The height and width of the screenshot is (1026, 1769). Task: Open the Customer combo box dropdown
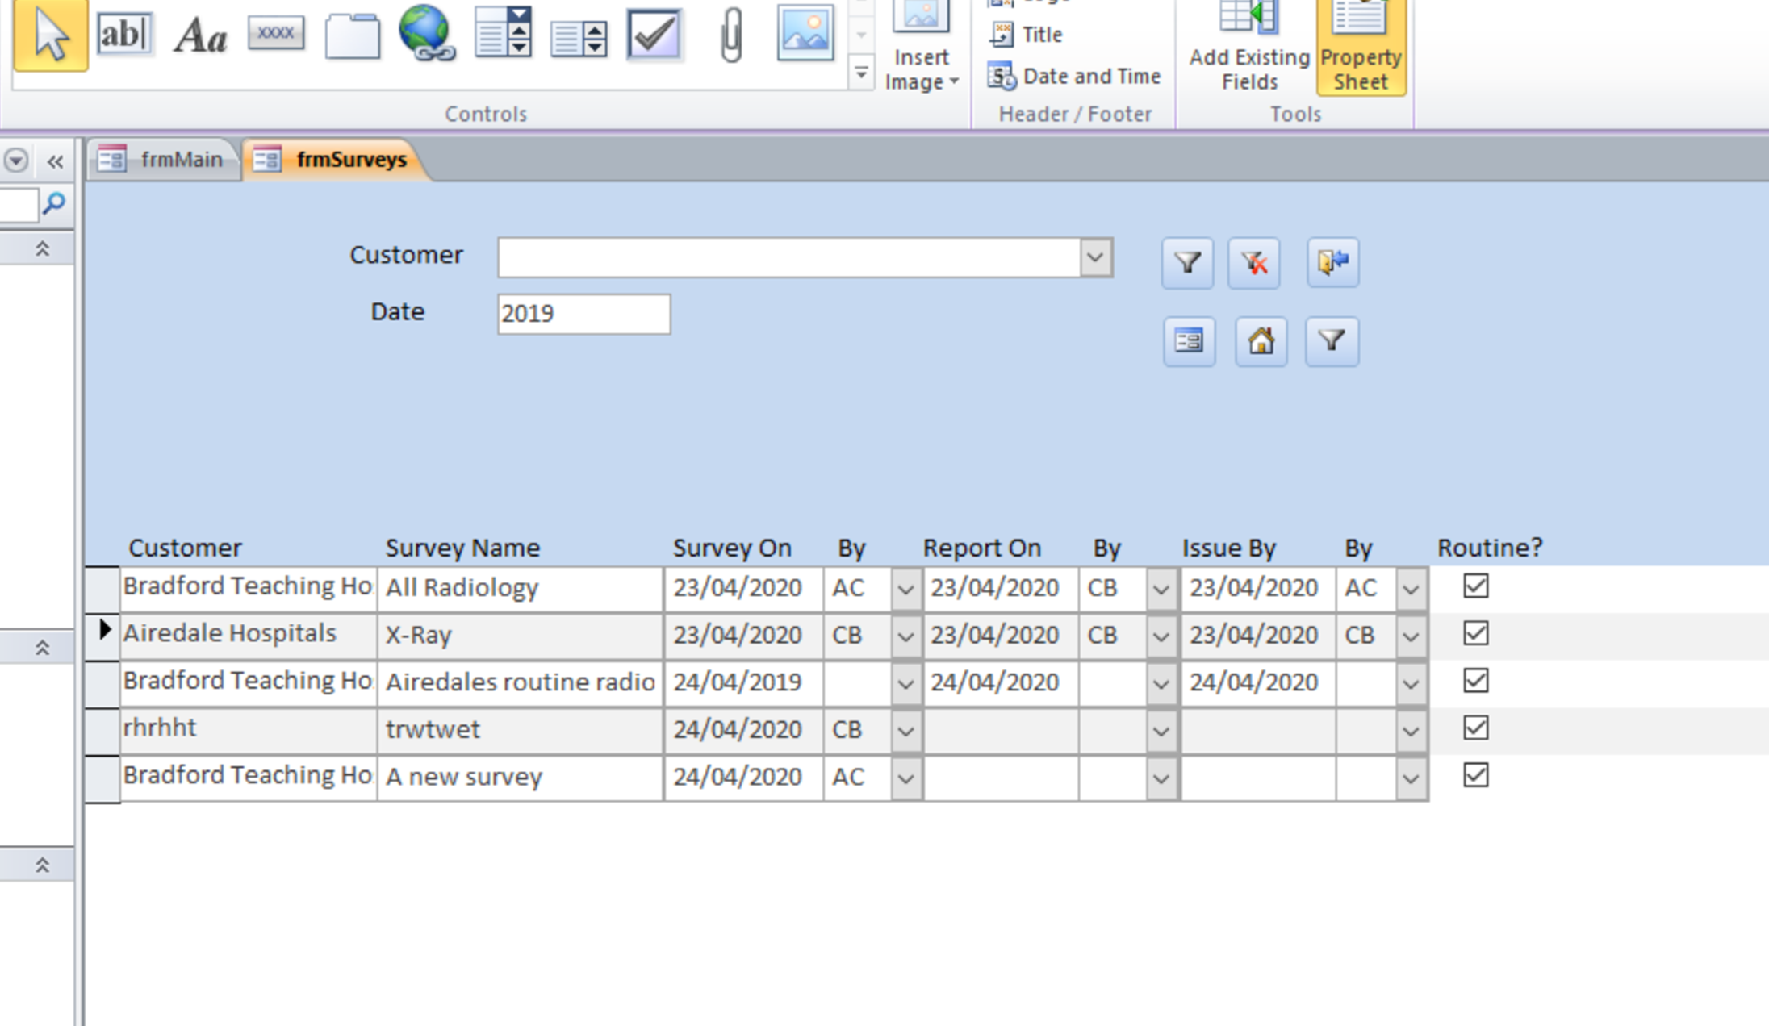(1096, 257)
